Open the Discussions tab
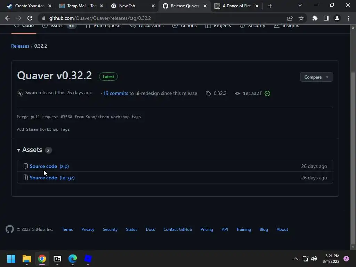 (147, 26)
